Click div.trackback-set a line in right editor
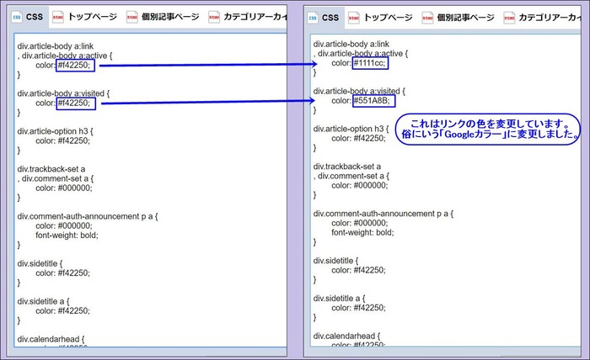Viewport: 590px width, 360px height. point(347,167)
